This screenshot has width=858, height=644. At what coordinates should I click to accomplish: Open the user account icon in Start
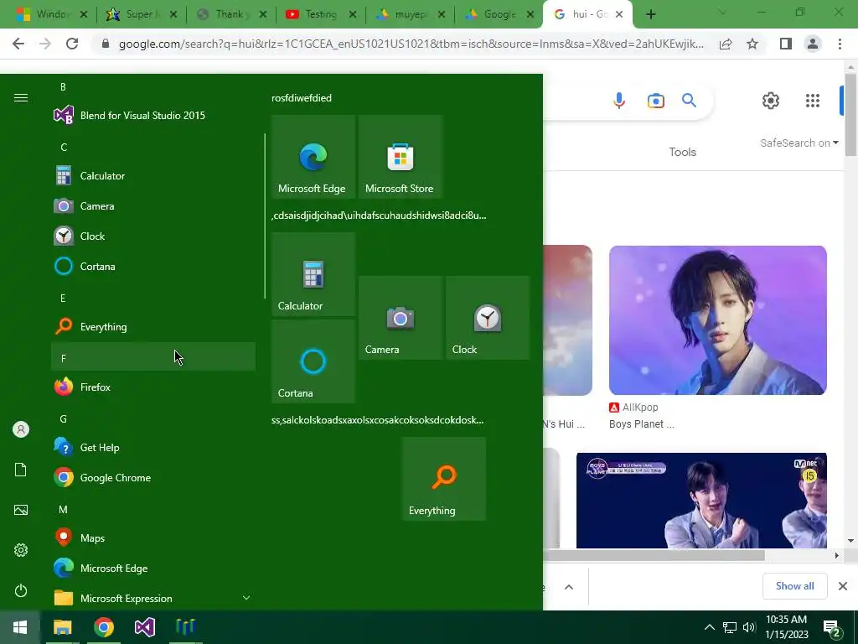pyautogui.click(x=21, y=429)
